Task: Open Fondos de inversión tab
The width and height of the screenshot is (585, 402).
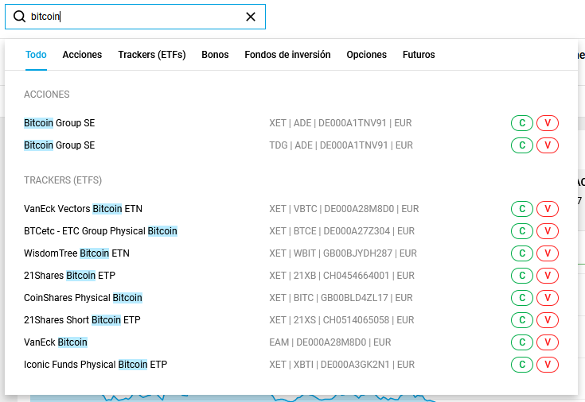Action: coord(287,55)
